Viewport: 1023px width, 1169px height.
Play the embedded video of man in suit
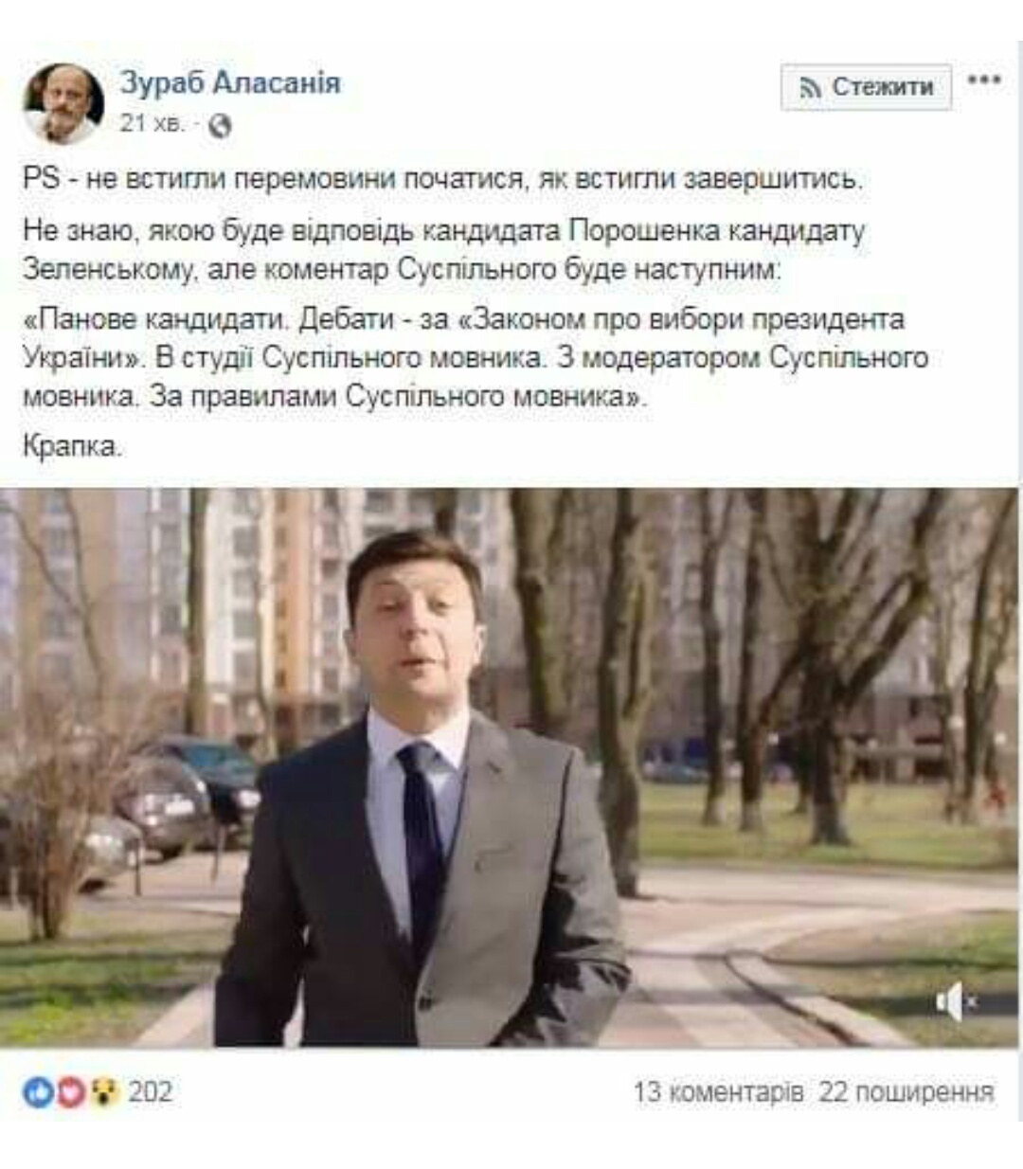pyautogui.click(x=511, y=767)
